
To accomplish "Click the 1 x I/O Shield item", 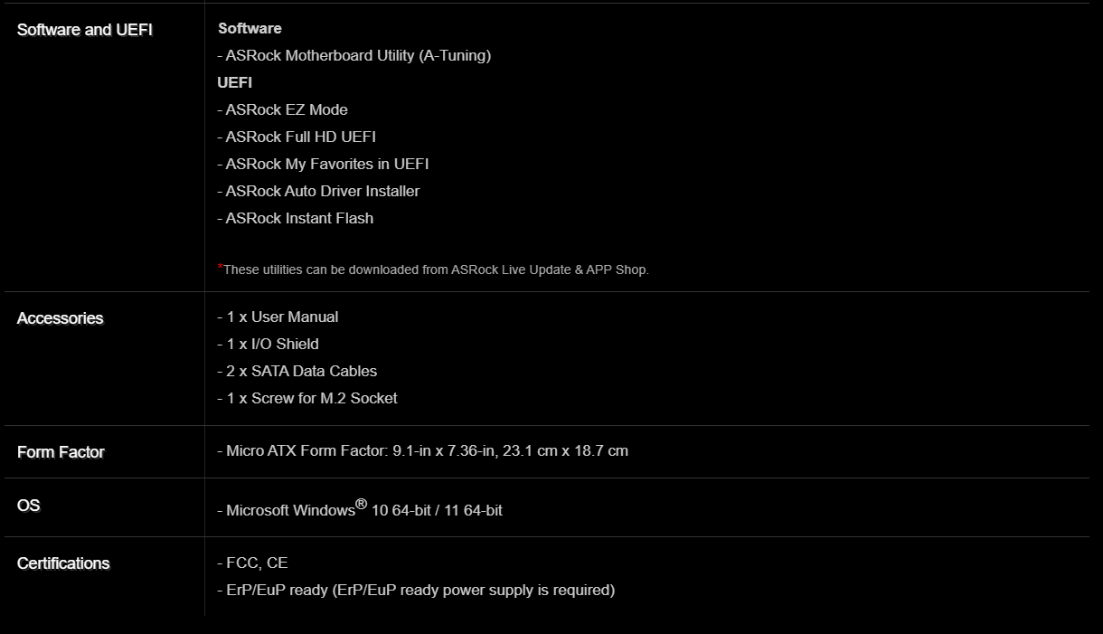I will click(269, 344).
